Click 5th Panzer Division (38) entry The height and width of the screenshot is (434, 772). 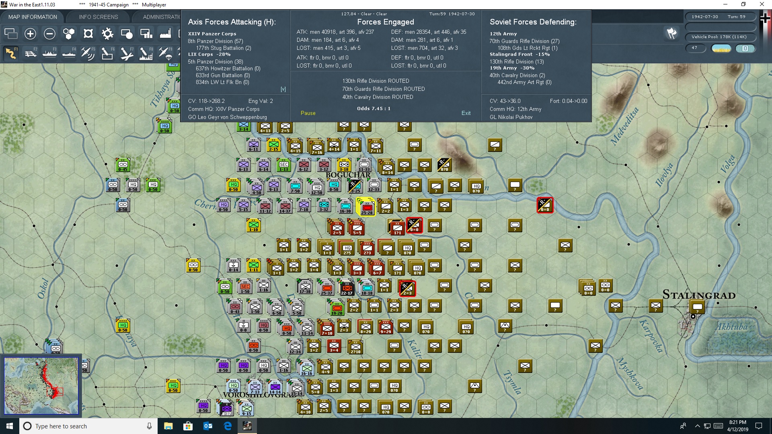coord(216,61)
